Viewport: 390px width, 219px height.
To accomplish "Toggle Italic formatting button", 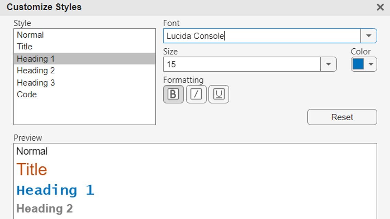I will 196,94.
